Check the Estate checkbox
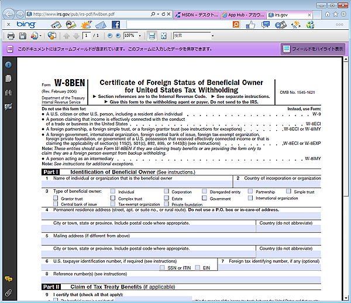 [x=166, y=198]
